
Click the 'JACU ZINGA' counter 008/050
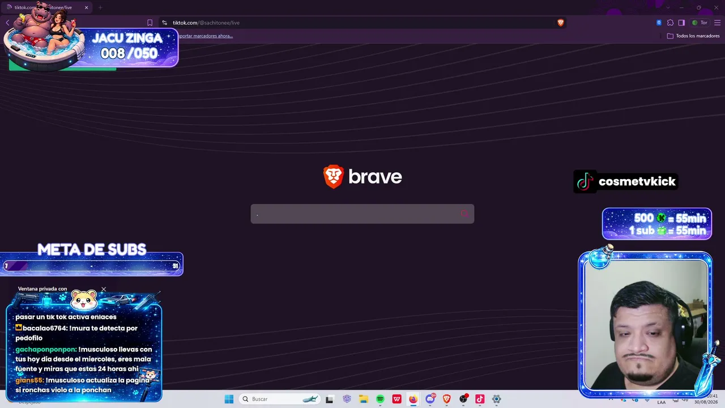(129, 53)
